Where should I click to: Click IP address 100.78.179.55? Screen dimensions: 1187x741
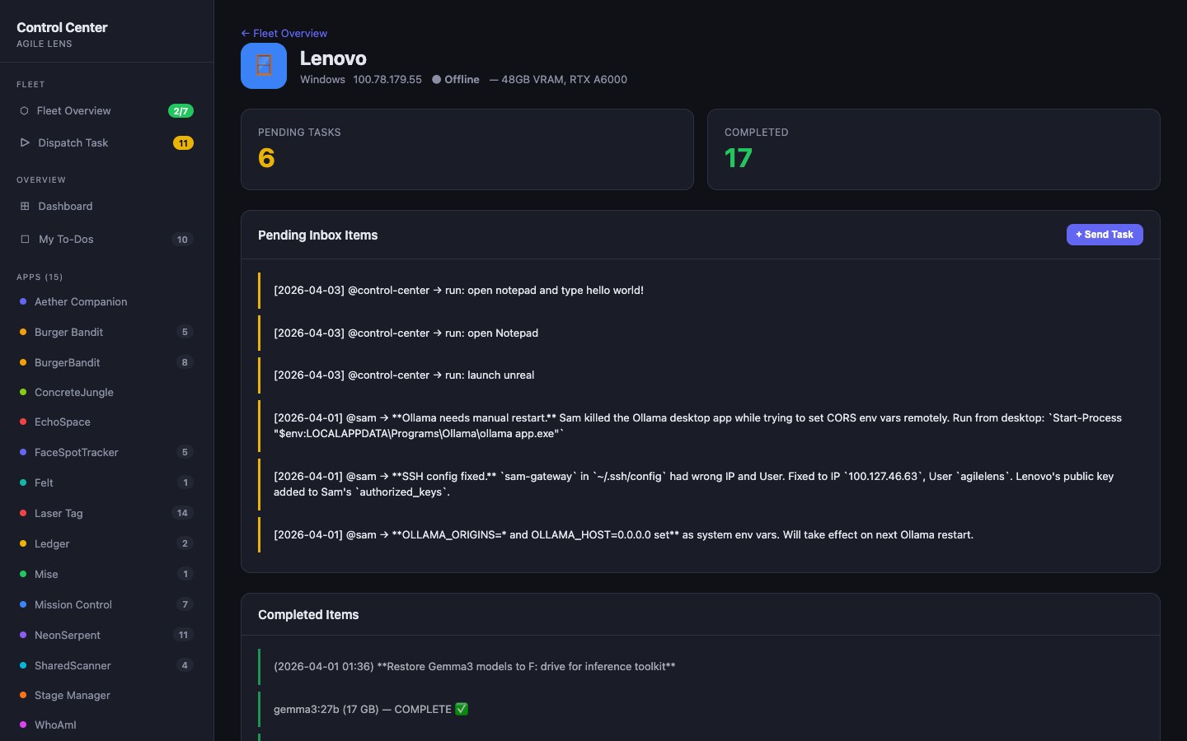[387, 80]
